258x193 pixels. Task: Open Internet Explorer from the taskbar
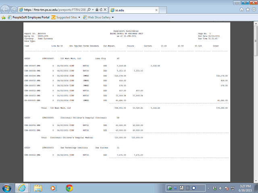click(x=22, y=188)
